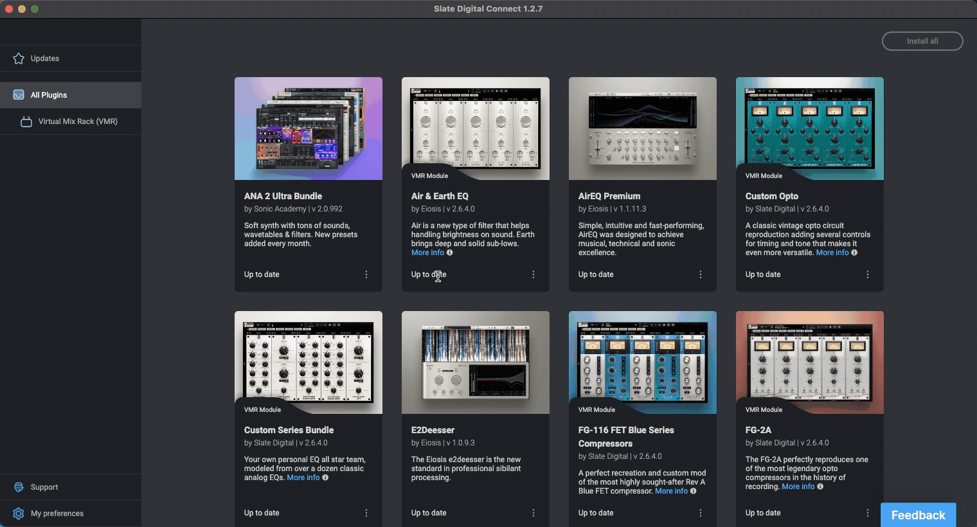Open options menu for ANA 2 Ultra Bundle
Screen dimensions: 977x527
pyautogui.click(x=366, y=274)
